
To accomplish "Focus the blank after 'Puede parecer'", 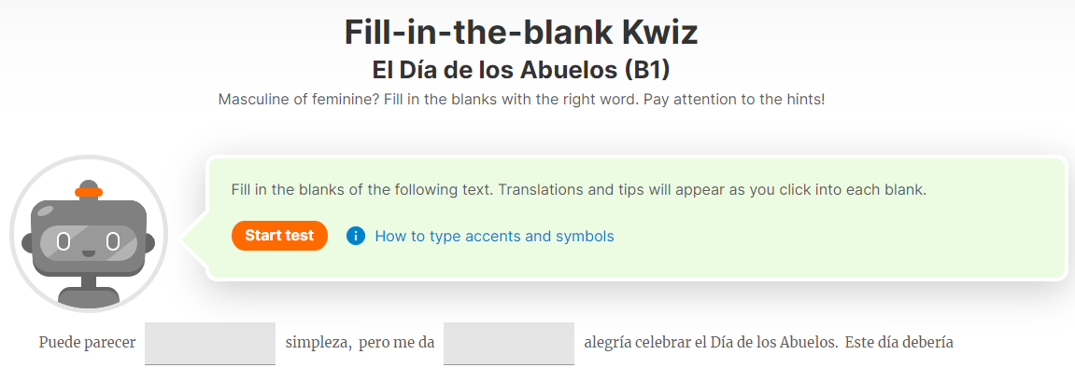I will click(210, 344).
